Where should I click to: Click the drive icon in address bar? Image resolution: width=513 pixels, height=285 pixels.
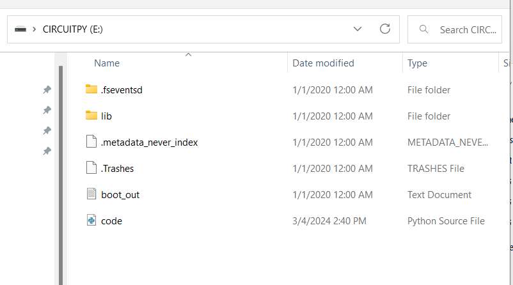pyautogui.click(x=20, y=29)
